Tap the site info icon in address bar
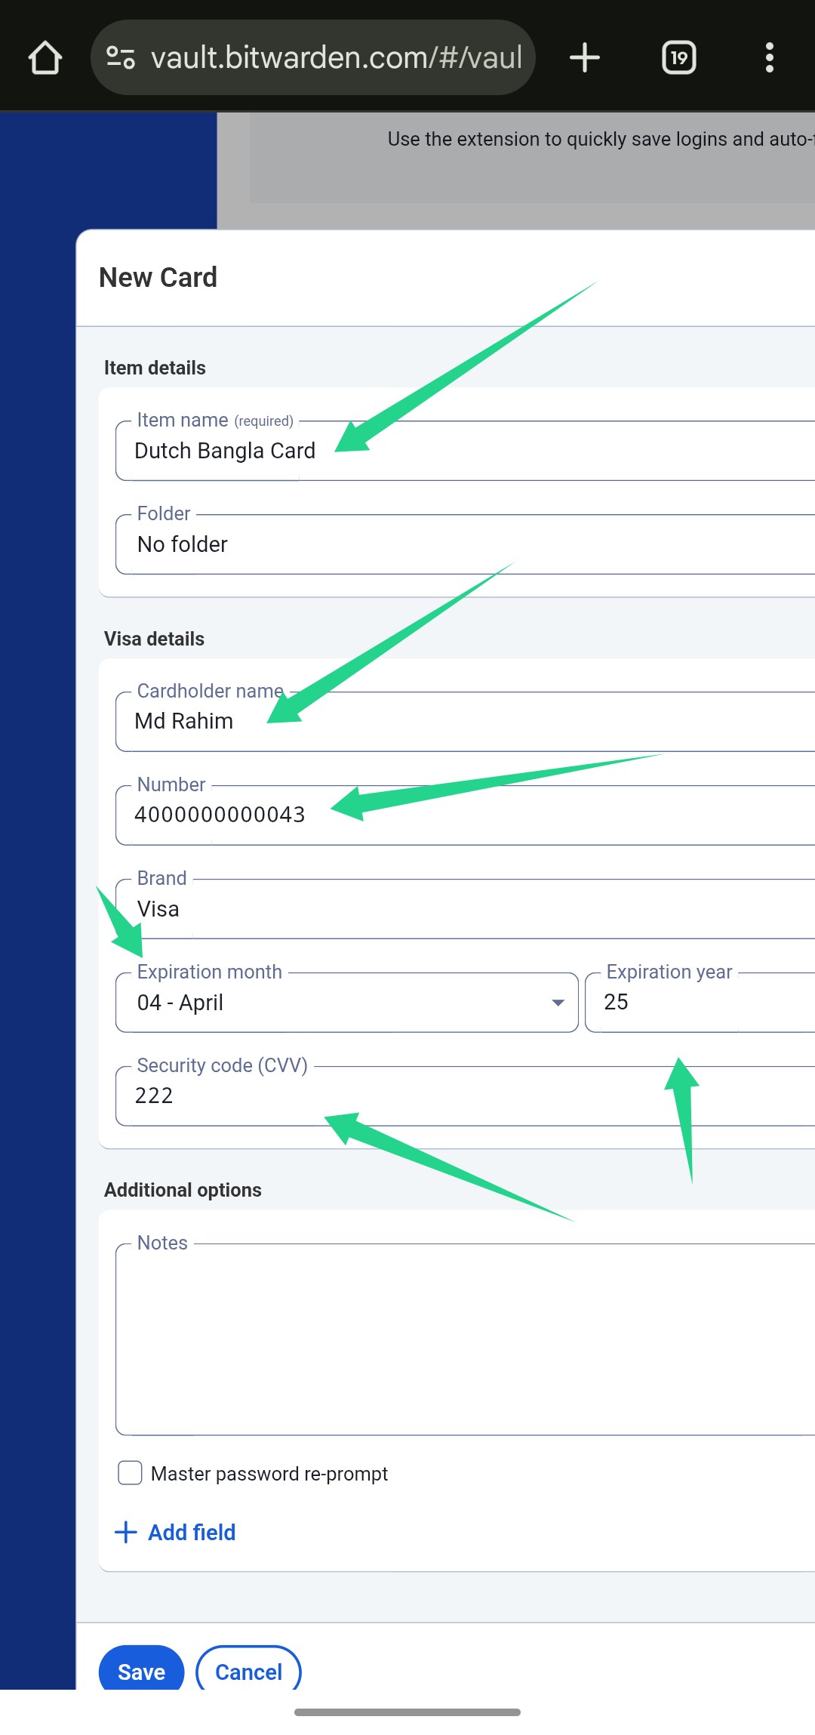This screenshot has height=1735, width=815. tap(121, 57)
